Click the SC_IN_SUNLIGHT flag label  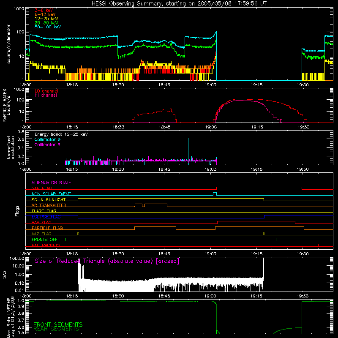pyautogui.click(x=49, y=199)
